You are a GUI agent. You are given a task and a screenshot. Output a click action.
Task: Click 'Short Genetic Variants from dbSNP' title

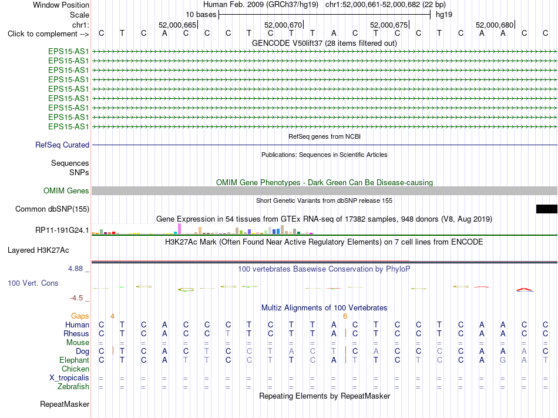point(324,200)
